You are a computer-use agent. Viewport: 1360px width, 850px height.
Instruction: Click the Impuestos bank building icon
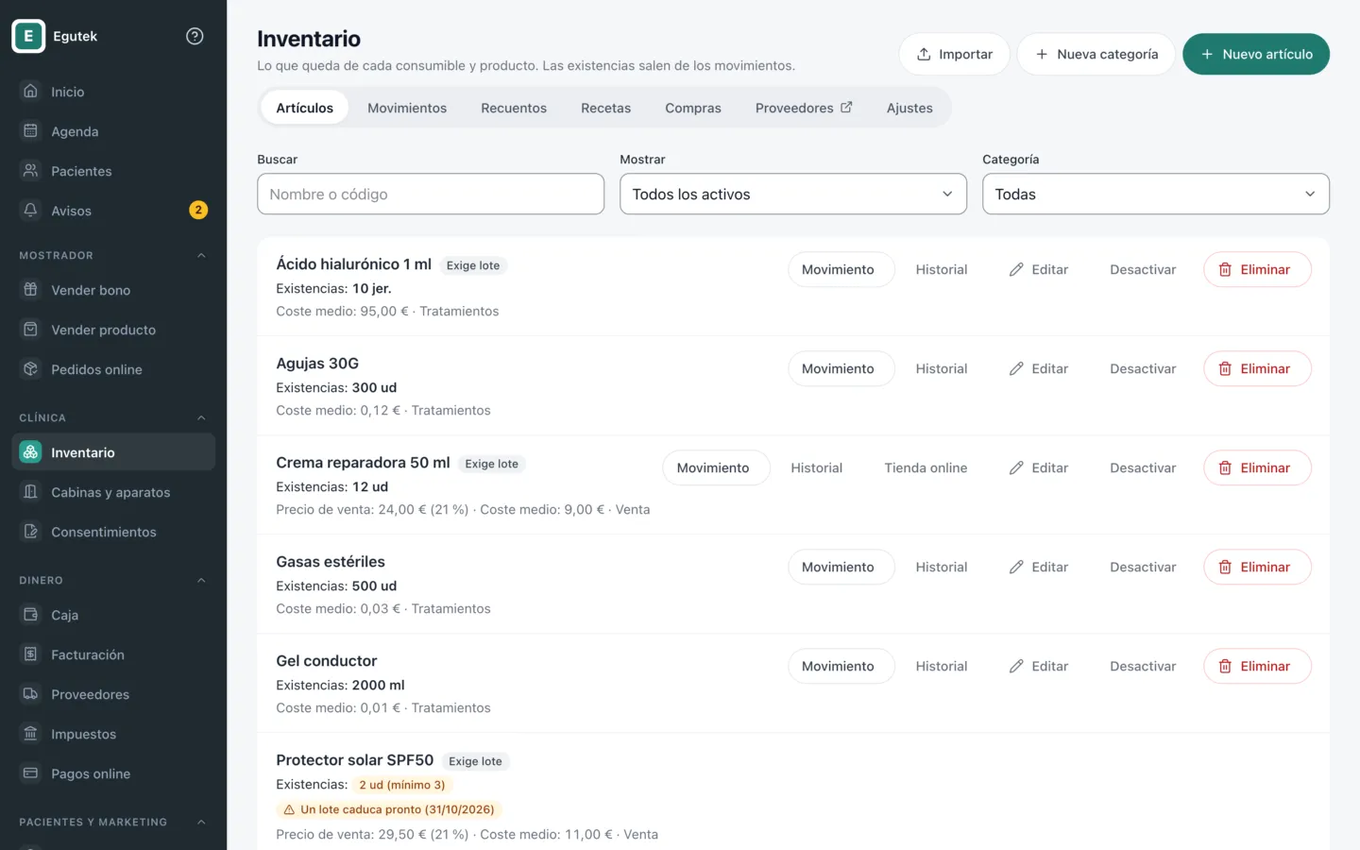30,734
